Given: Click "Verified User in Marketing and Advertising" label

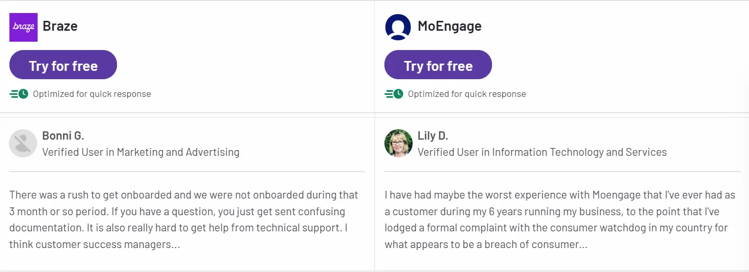Looking at the screenshot, I should tap(141, 152).
